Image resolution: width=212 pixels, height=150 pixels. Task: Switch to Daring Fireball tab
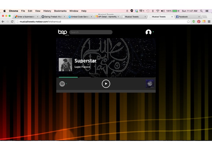(53, 17)
